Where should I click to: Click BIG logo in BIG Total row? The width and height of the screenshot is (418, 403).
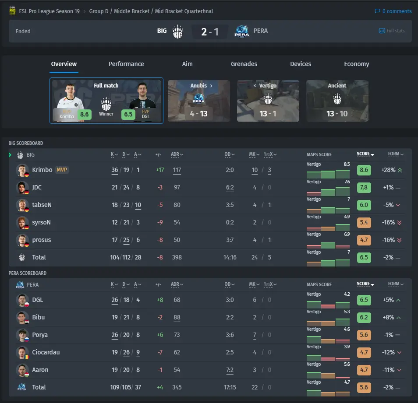(x=22, y=257)
